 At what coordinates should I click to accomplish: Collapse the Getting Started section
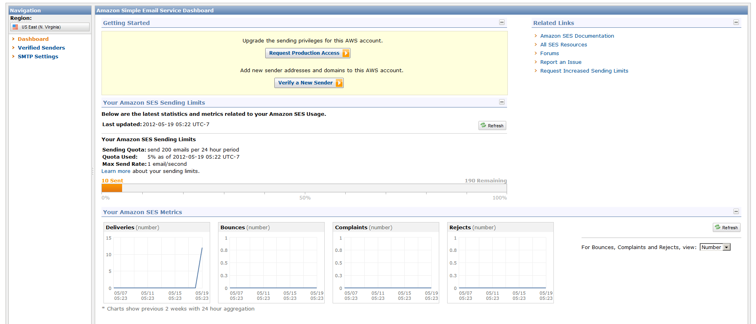501,22
